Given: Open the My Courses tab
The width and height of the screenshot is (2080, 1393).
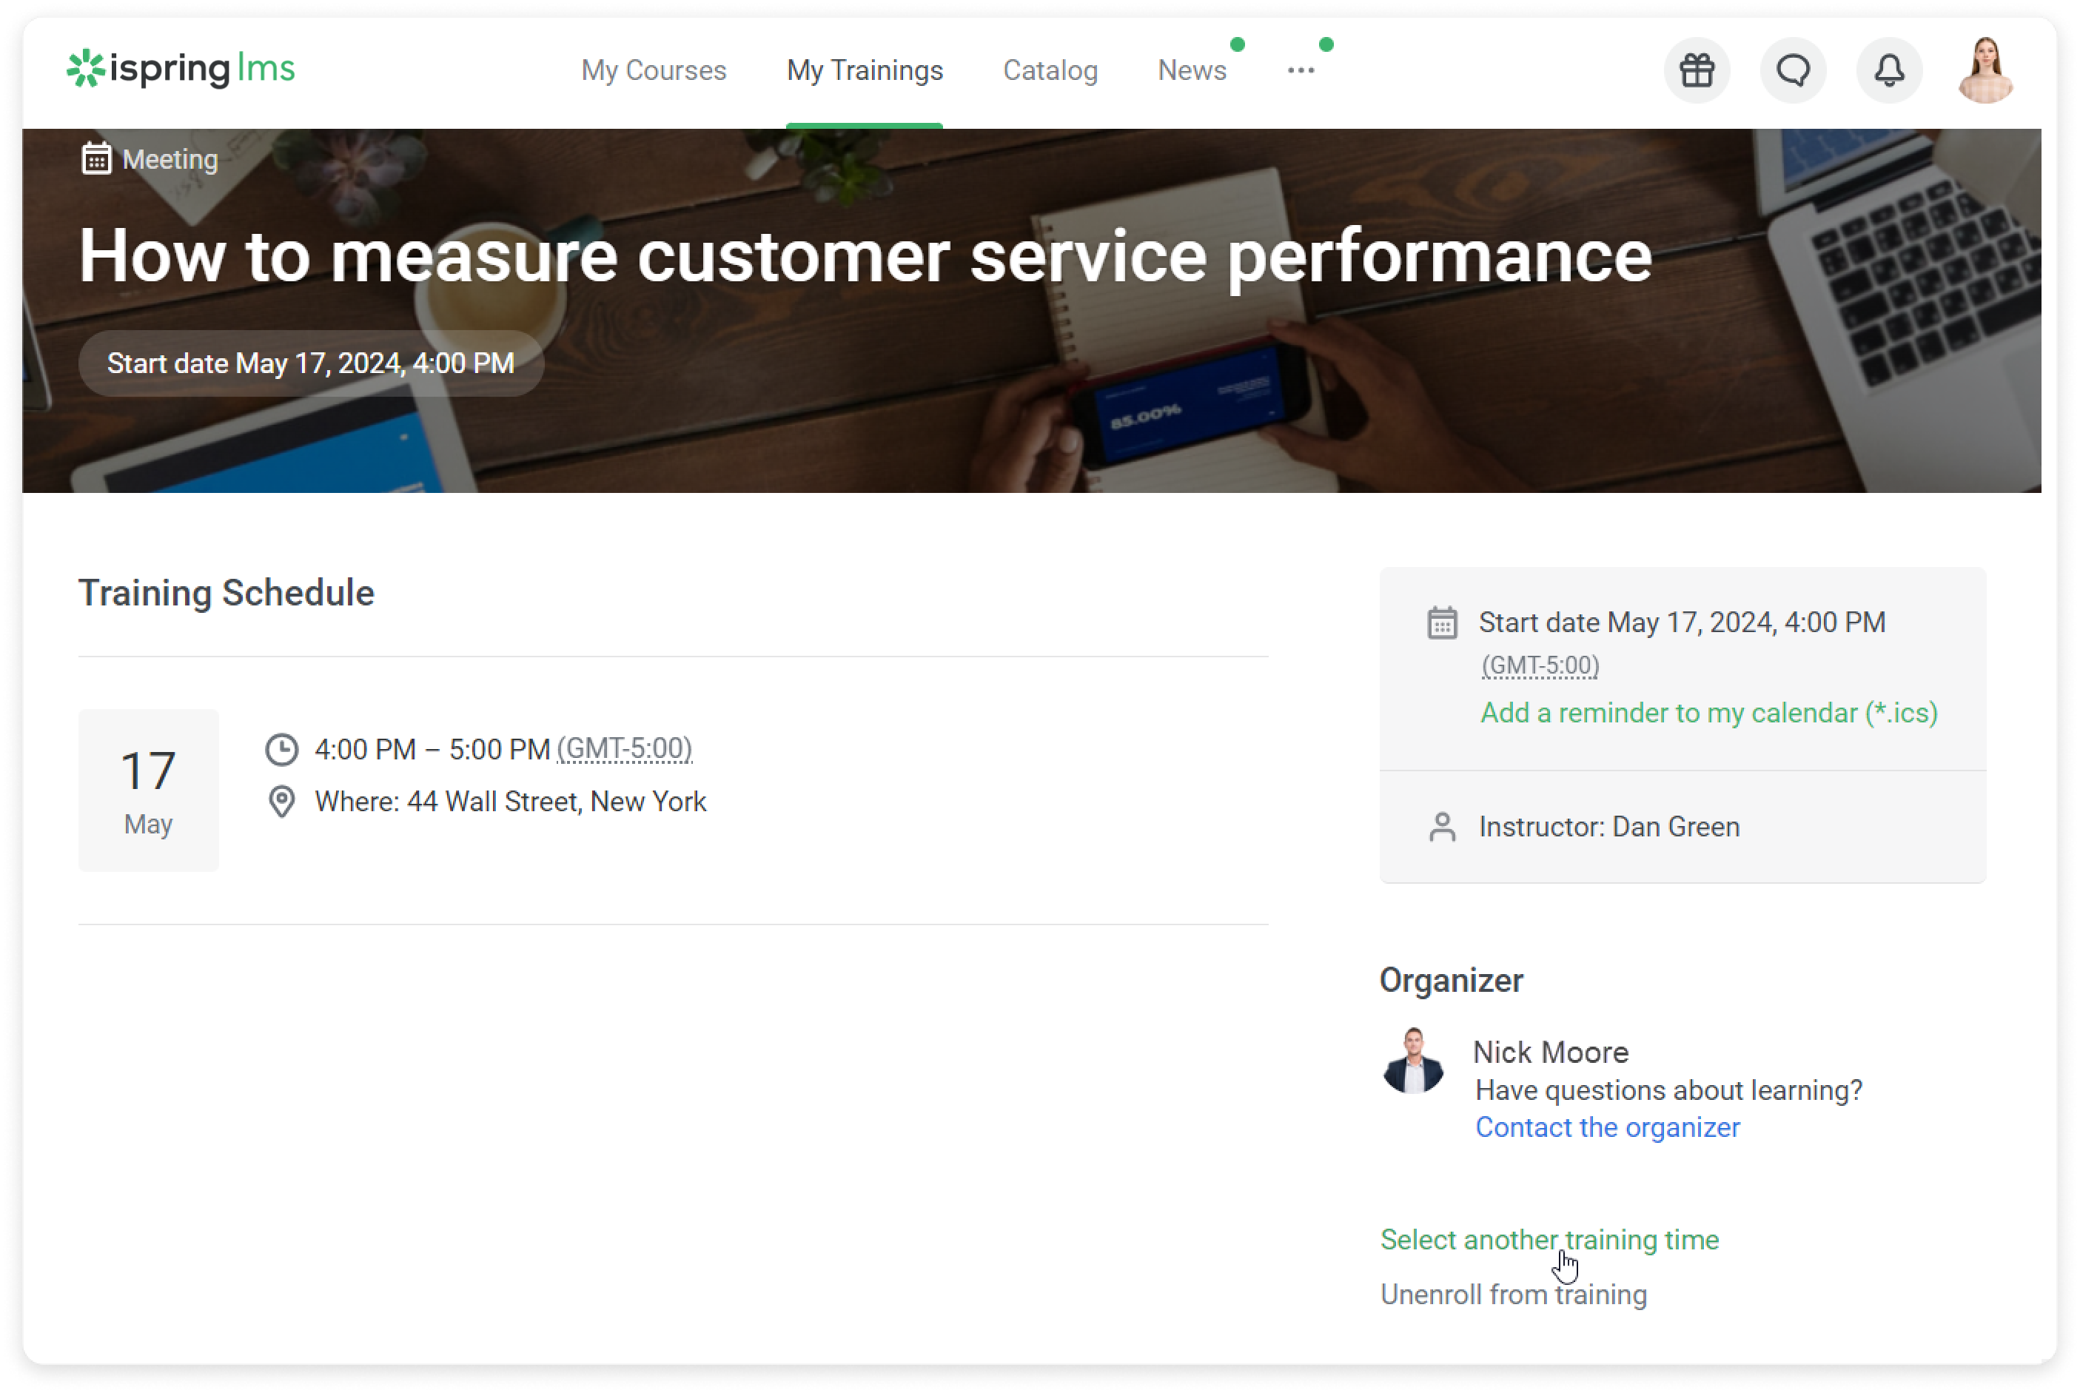Looking at the screenshot, I should [x=653, y=70].
